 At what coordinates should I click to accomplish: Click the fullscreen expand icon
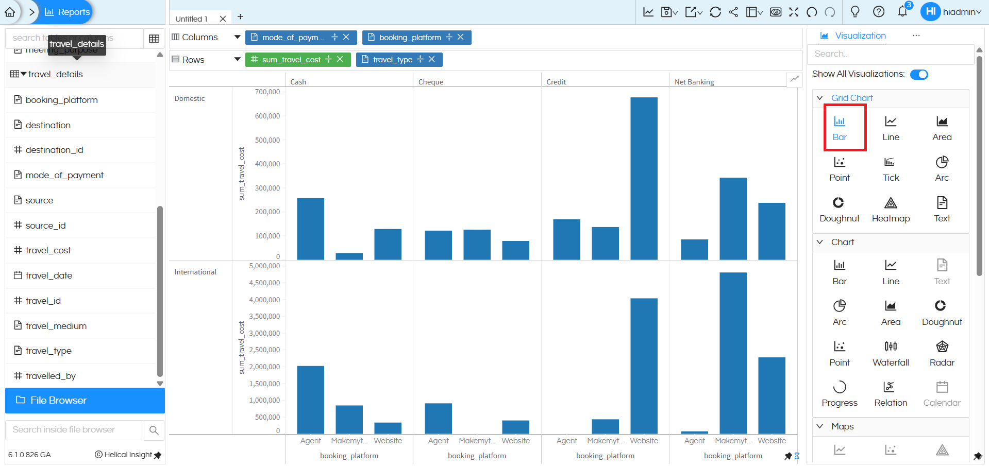pyautogui.click(x=794, y=11)
